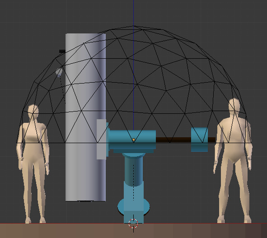Click the orange origin dot on mount
The height and width of the screenshot is (238, 267).
tap(134, 140)
